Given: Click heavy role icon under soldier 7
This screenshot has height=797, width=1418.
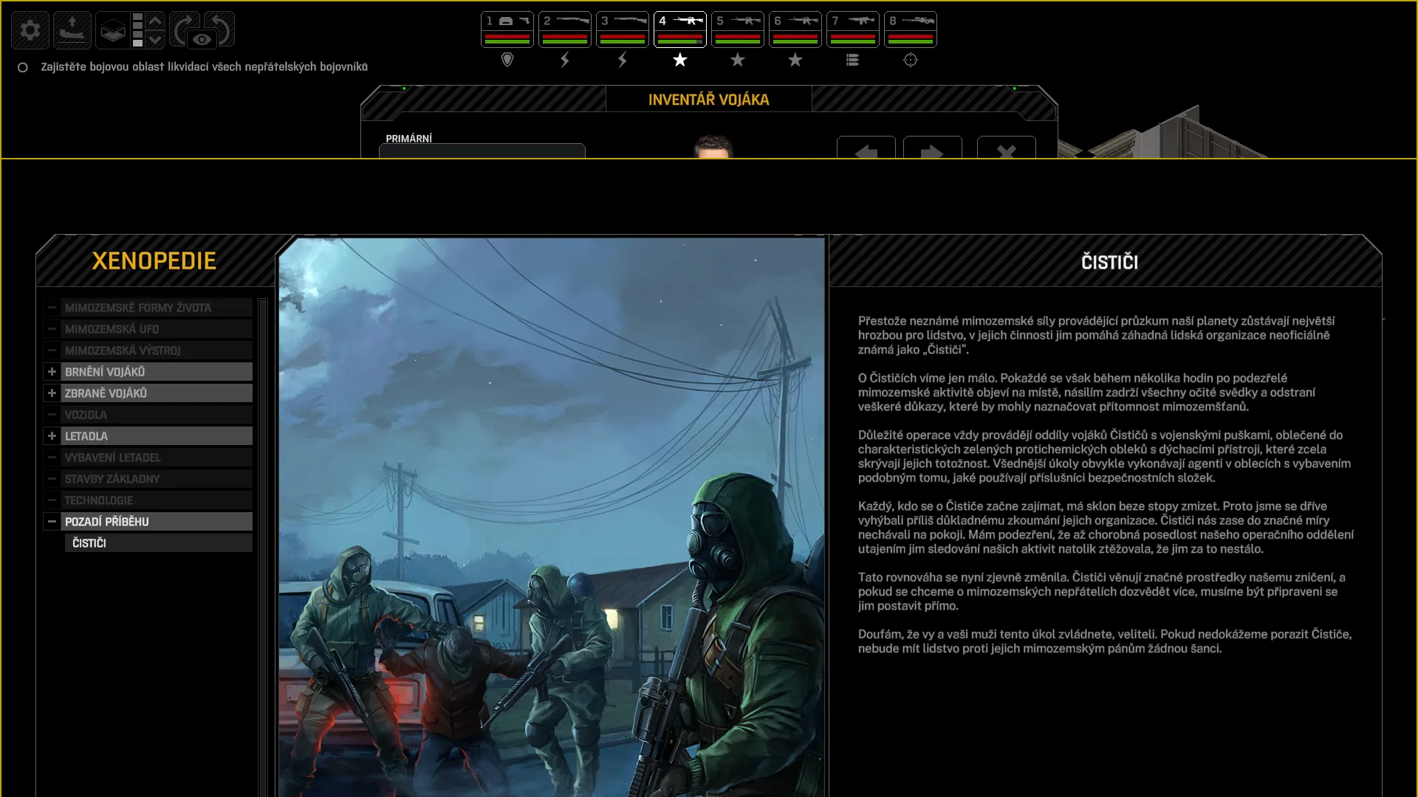Looking at the screenshot, I should [853, 60].
